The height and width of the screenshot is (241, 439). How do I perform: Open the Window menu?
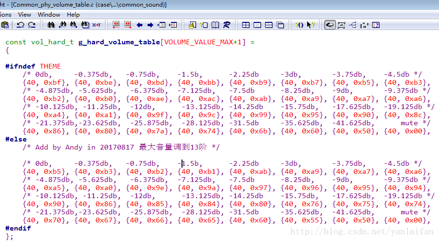(49, 14)
